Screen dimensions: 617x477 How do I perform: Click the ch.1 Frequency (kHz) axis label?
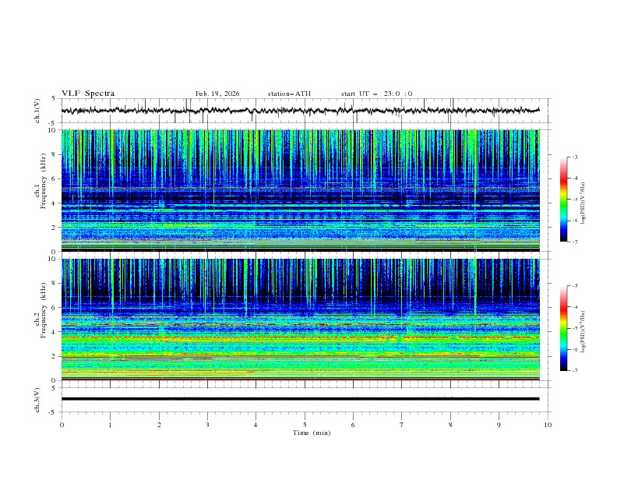pyautogui.click(x=41, y=181)
